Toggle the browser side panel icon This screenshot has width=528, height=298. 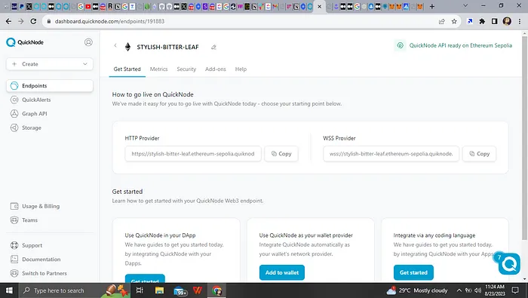point(494,21)
